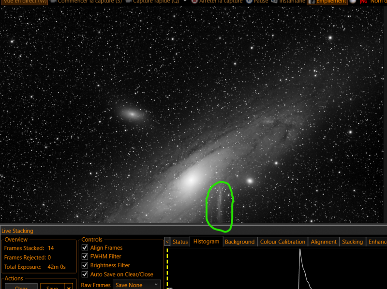Toggle the Brightness Filter checkbox
The height and width of the screenshot is (289, 387).
(x=85, y=265)
